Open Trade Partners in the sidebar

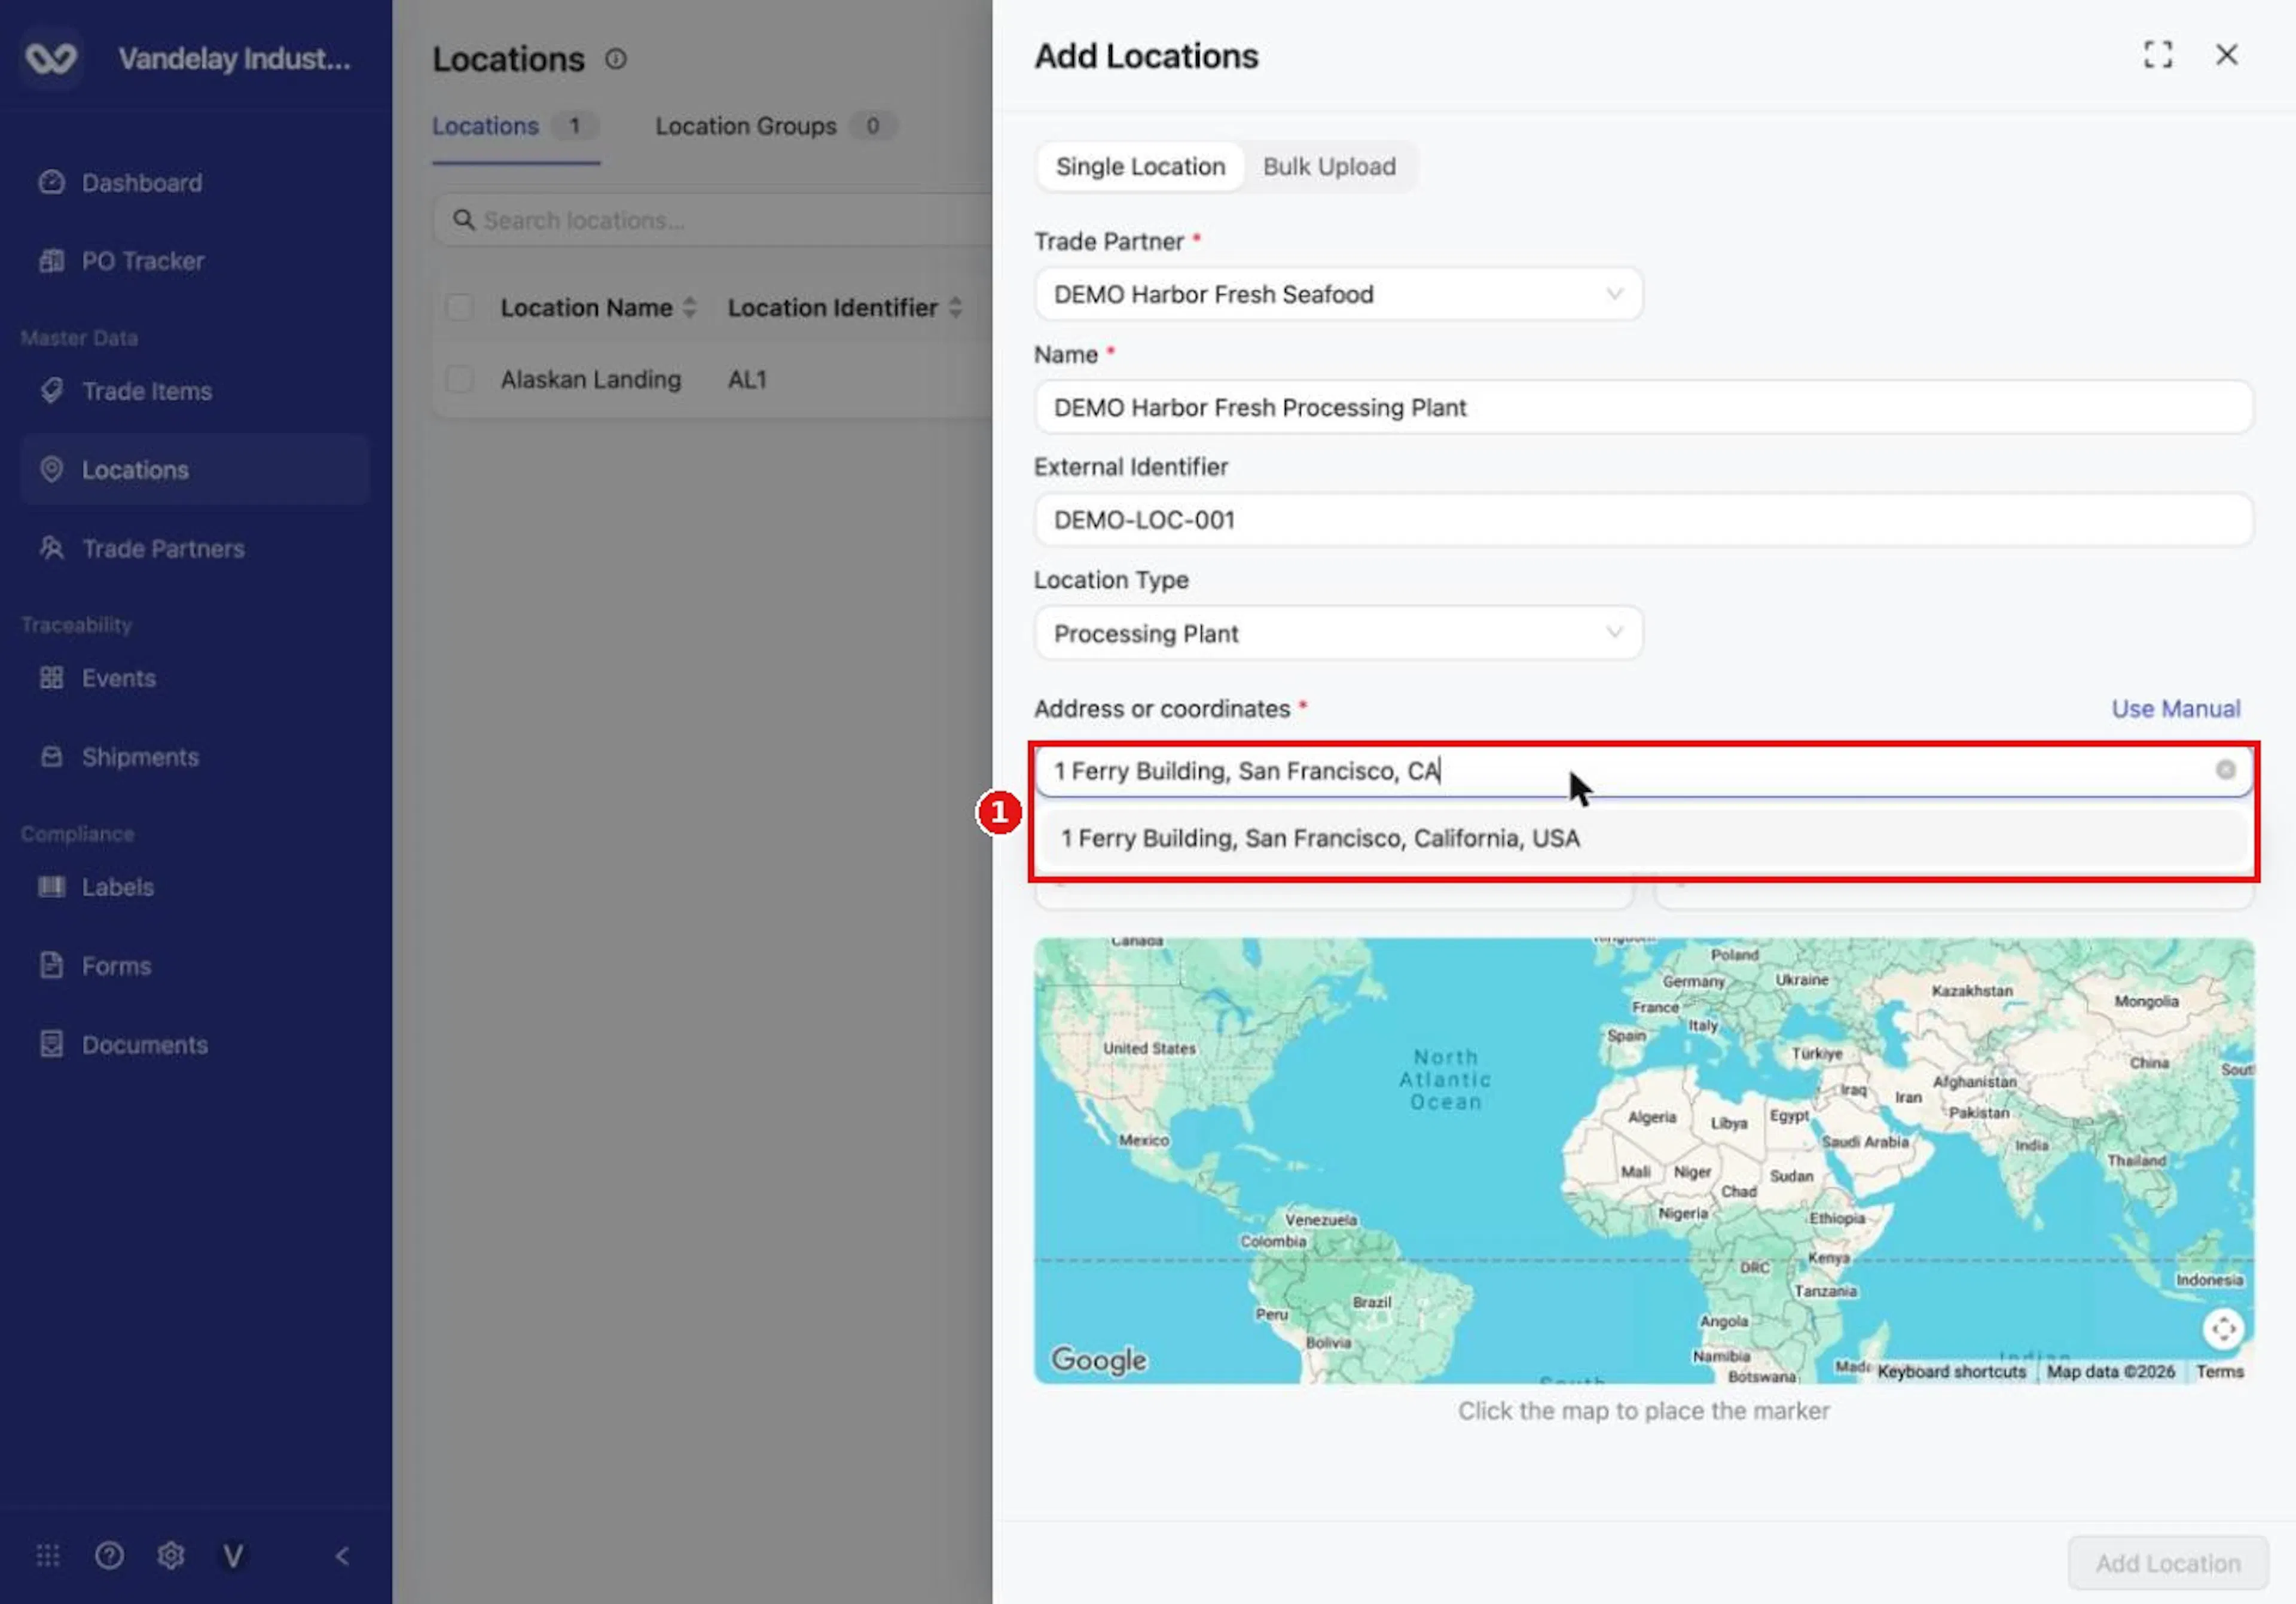pyautogui.click(x=163, y=549)
